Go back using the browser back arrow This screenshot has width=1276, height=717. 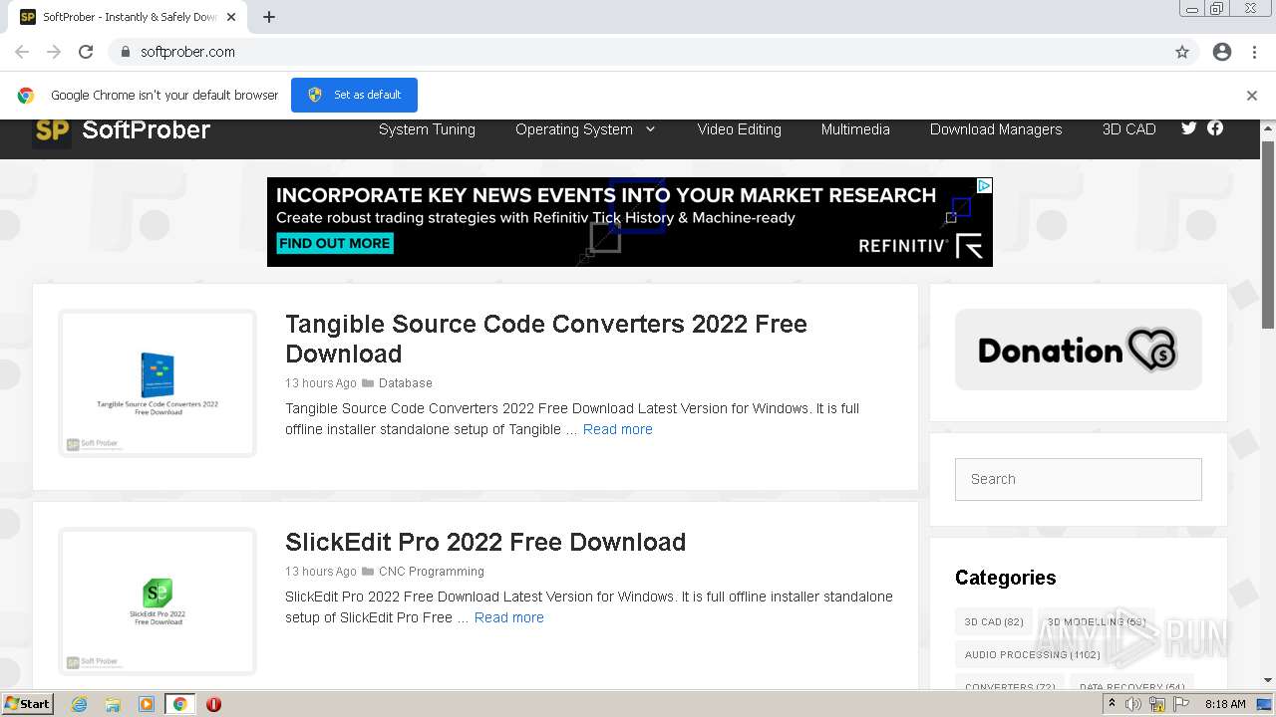click(x=22, y=52)
